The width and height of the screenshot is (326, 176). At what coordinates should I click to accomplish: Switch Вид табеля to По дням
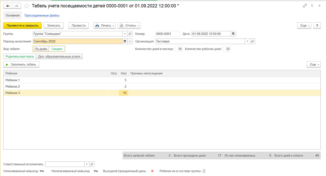pos(41,49)
